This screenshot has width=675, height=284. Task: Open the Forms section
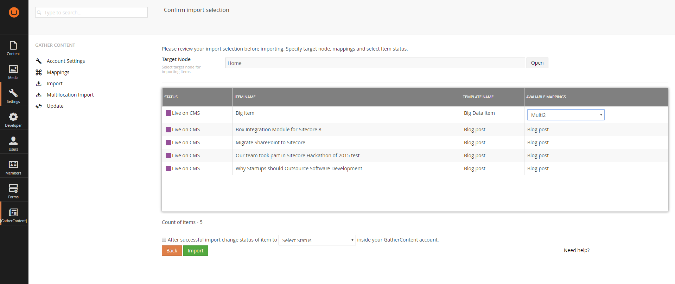click(x=13, y=191)
